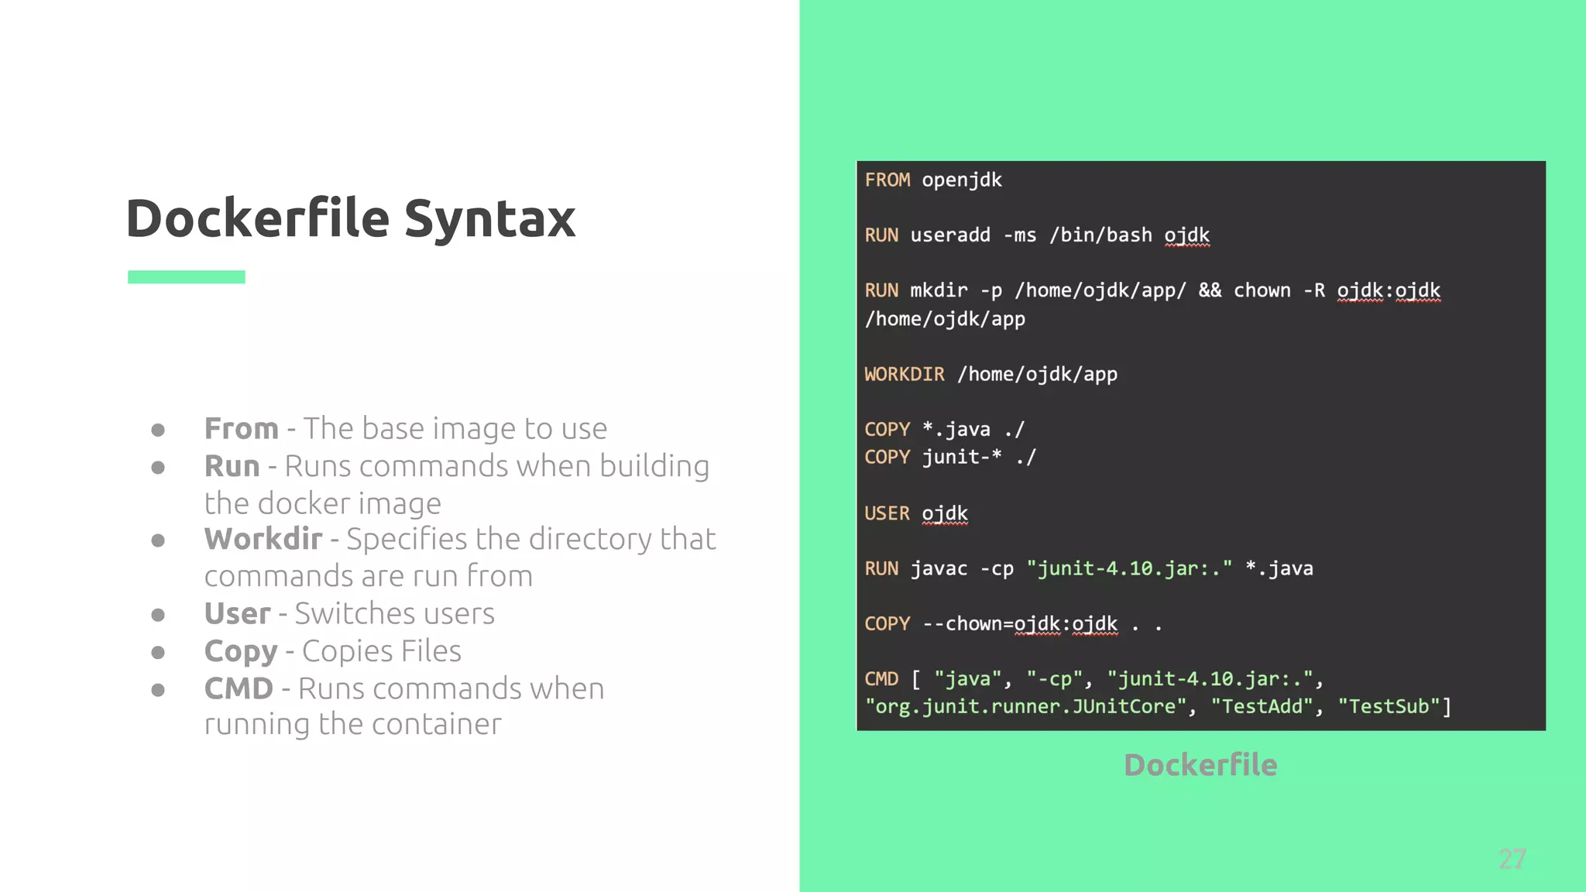
Task: Click the 'org.junit.runner.JUnitCore' code line
Action: pyautogui.click(x=1159, y=707)
